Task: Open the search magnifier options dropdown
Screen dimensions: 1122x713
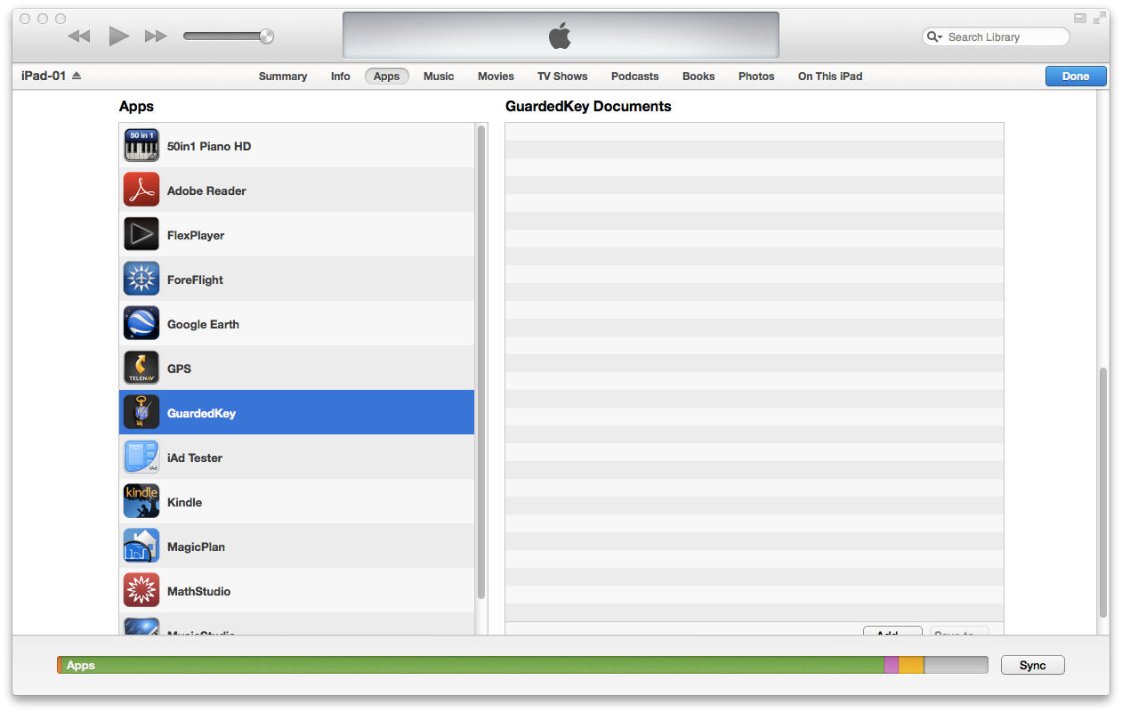Action: [x=934, y=36]
